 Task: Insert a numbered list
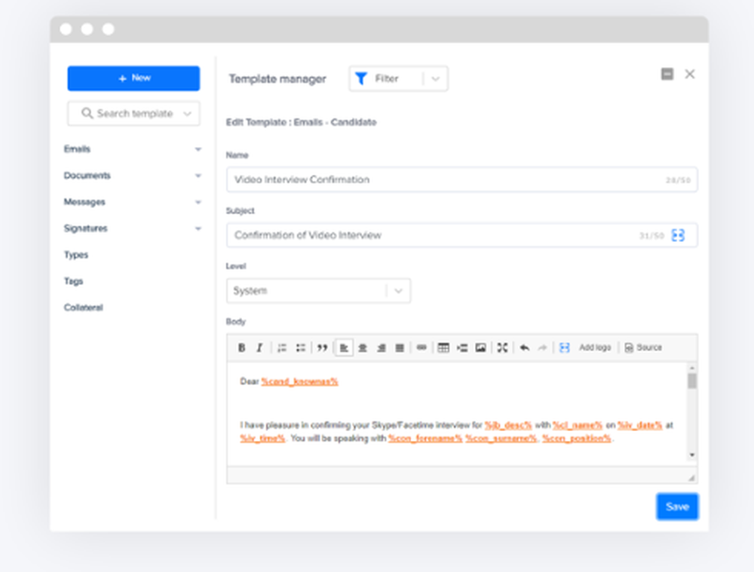[282, 347]
